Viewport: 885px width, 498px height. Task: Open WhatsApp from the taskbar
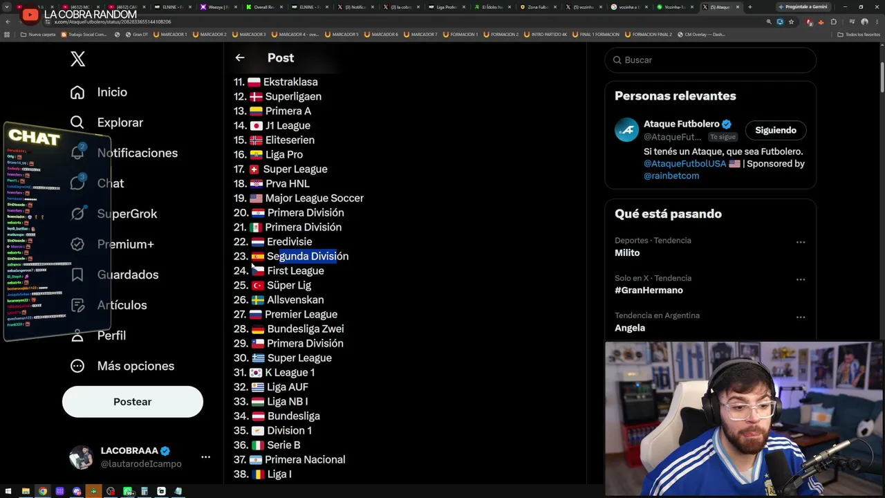128,491
